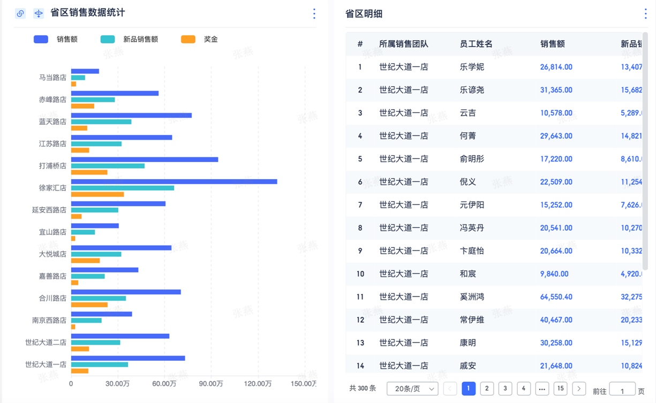Image resolution: width=656 pixels, height=403 pixels.
Task: Go to page 3 of the table
Action: click(505, 389)
